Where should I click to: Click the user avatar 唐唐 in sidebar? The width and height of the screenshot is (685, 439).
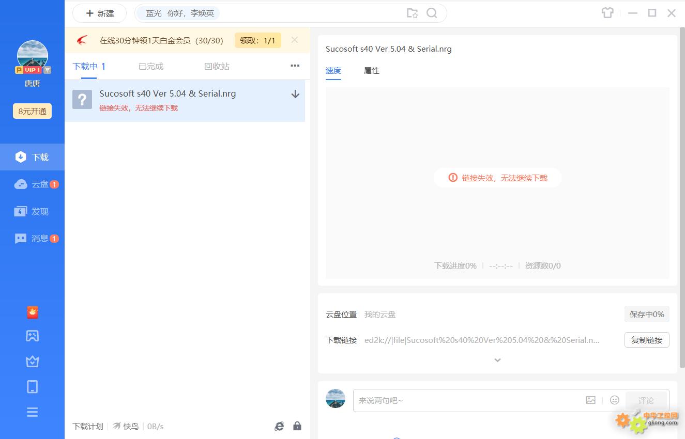33,56
